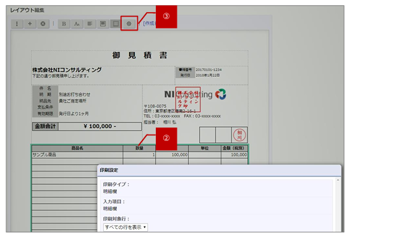Click the ¥ 100,000 - total amount

[x=100, y=126]
